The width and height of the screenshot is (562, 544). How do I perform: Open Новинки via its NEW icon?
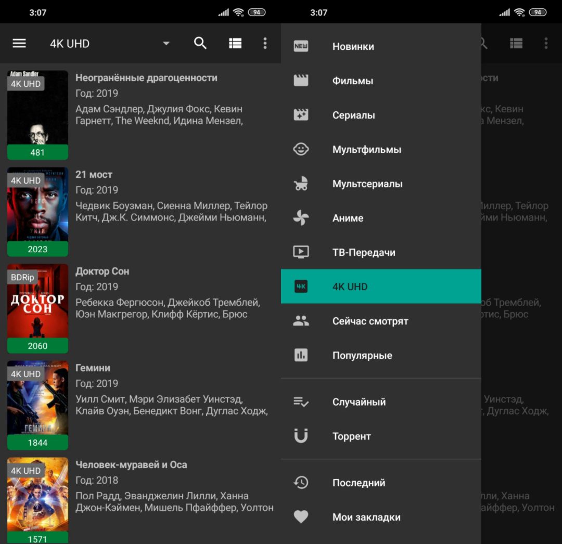click(301, 46)
